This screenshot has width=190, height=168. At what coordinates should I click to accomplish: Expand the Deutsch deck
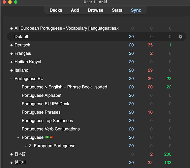click(x=11, y=45)
